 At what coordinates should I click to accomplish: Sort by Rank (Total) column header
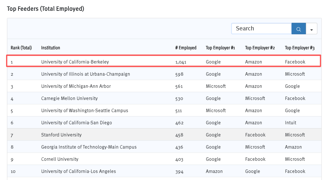click(x=21, y=48)
